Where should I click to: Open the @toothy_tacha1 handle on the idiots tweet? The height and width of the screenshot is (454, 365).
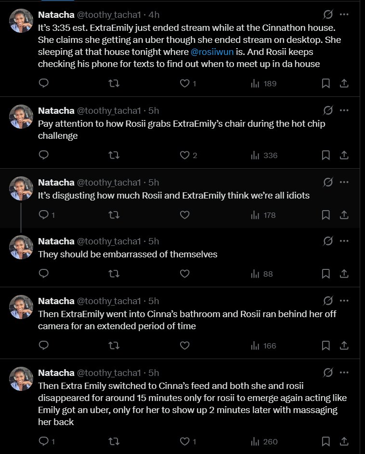click(x=109, y=182)
